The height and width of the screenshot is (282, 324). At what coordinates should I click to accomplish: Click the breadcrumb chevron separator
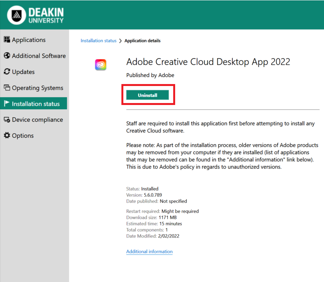pos(121,41)
